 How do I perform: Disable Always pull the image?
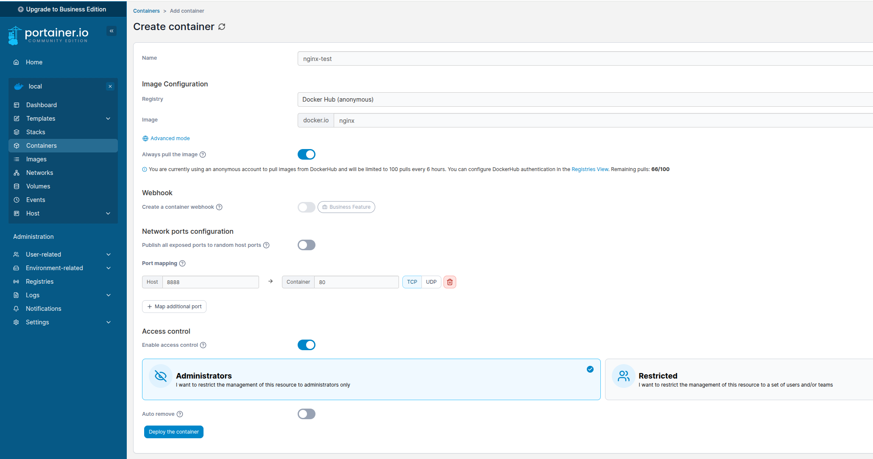306,154
